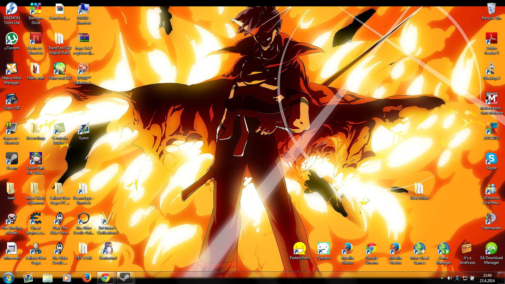
Task: Launch Minecraft from the desktop
Action: (12, 251)
